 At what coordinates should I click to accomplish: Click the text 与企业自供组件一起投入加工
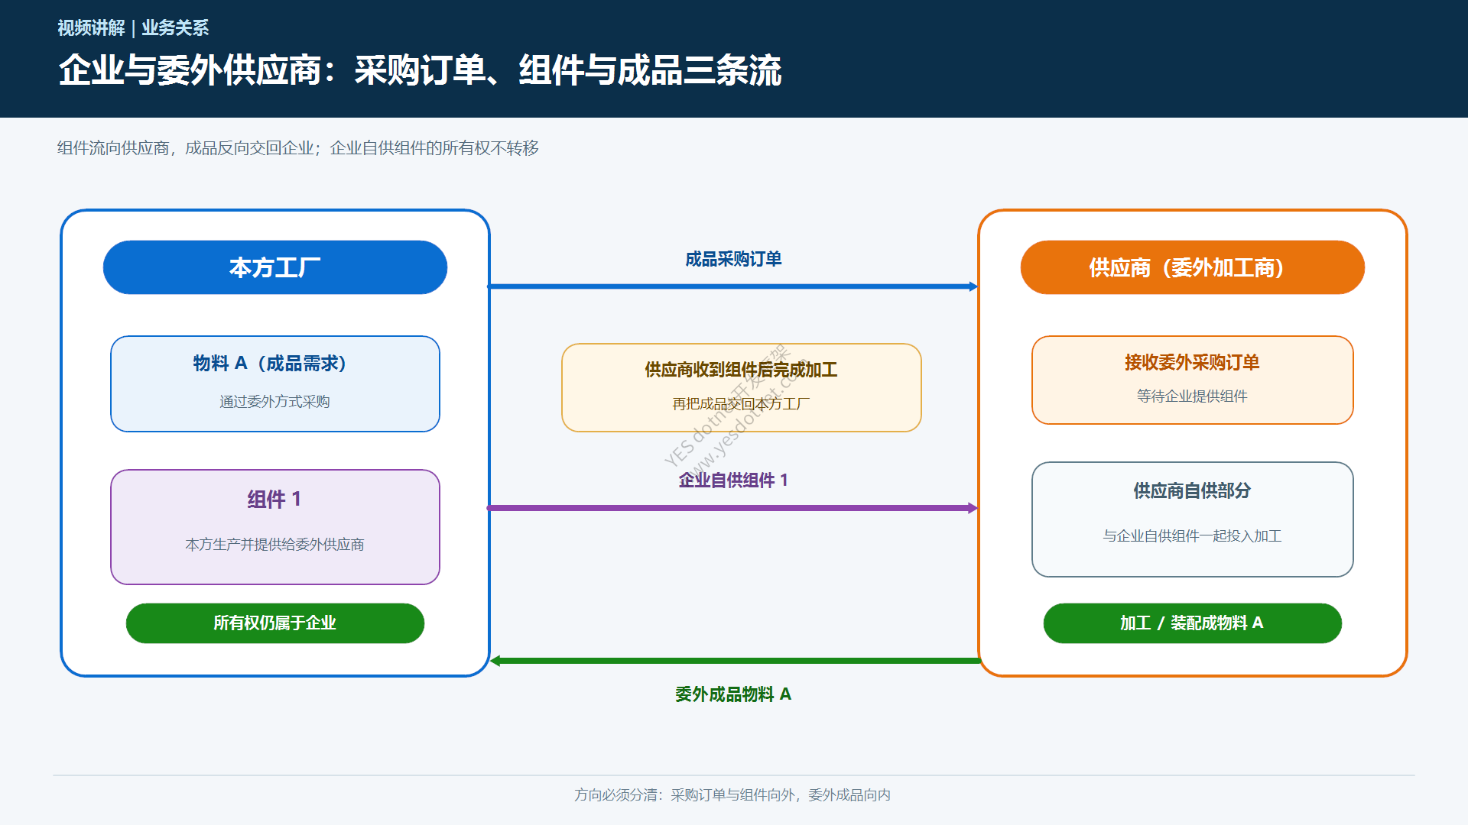1192,536
